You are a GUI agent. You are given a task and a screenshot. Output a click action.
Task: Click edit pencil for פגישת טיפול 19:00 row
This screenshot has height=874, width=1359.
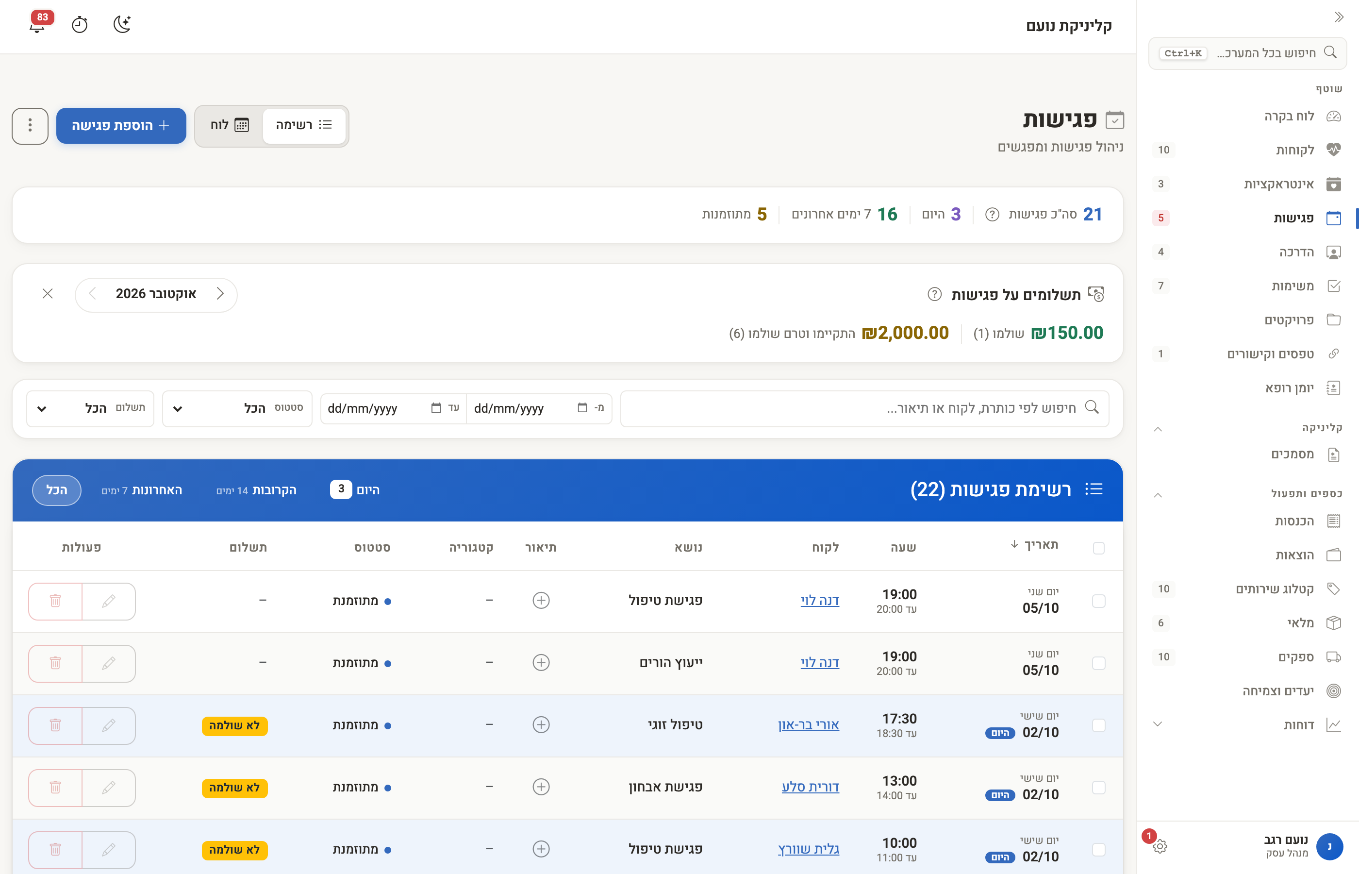click(x=109, y=601)
